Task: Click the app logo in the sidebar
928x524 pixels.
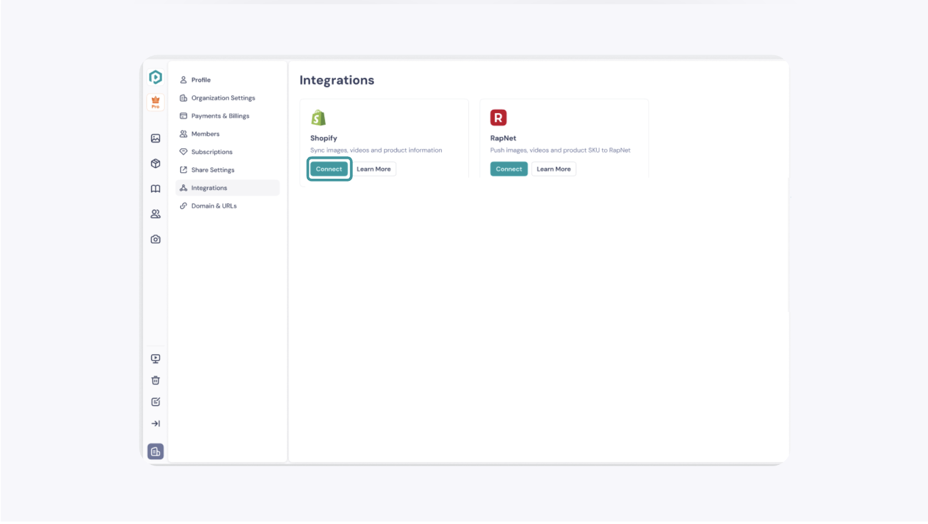Action: tap(156, 77)
